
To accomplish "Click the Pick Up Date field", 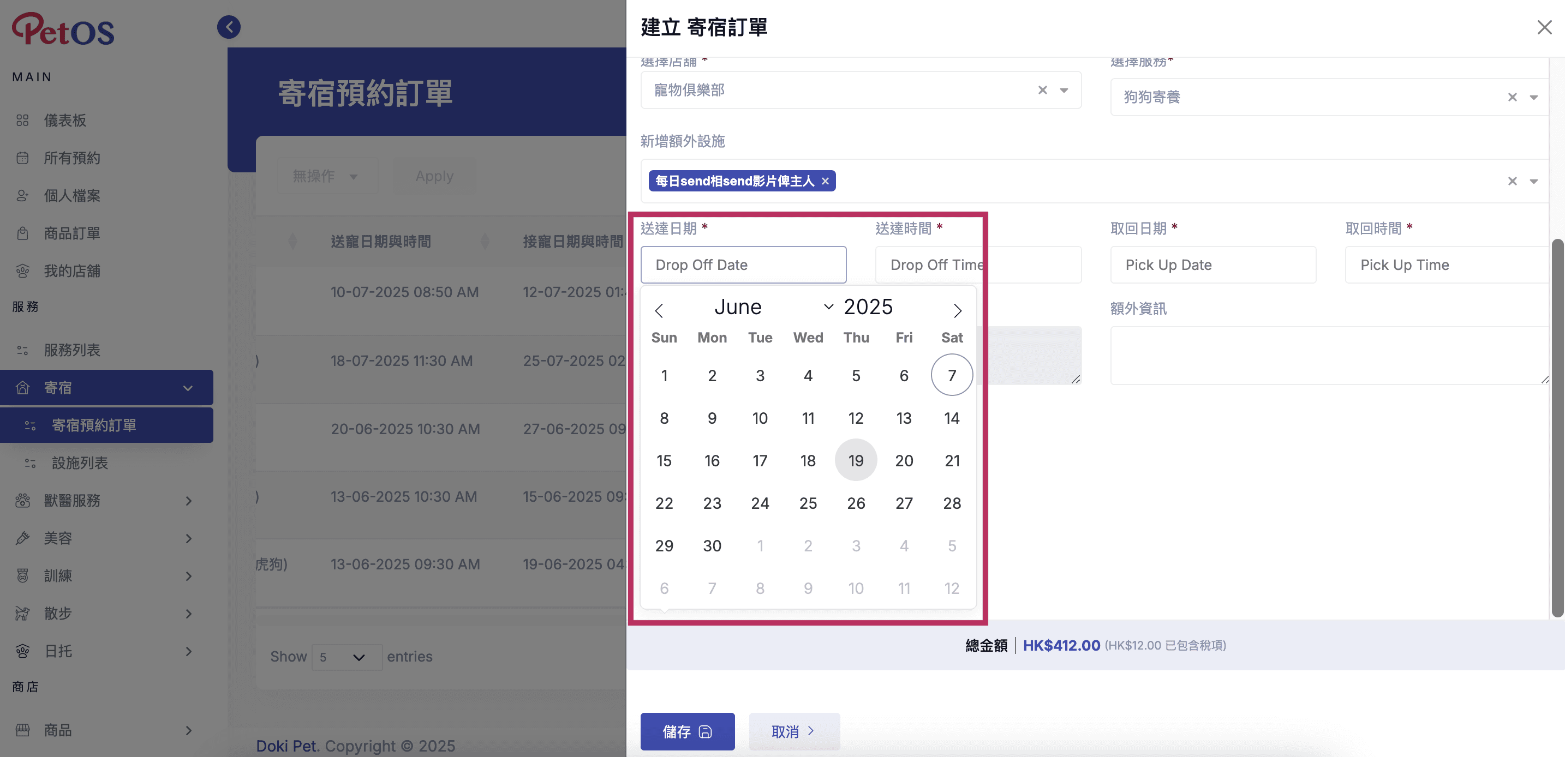I will click(1212, 265).
